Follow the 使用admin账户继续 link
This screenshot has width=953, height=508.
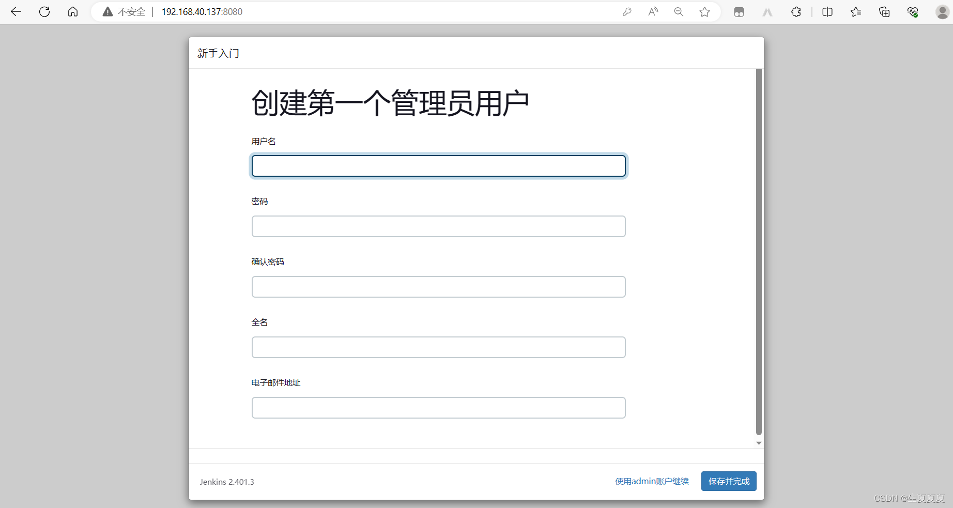[652, 481]
